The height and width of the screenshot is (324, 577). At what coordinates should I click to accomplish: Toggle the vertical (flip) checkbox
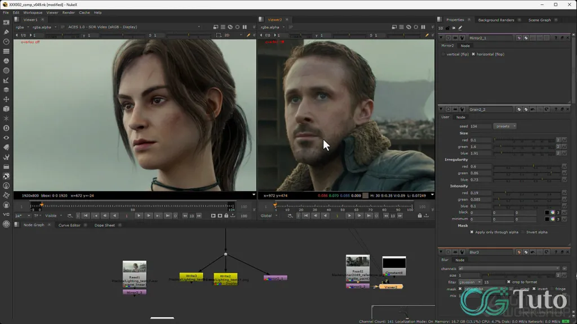coord(443,54)
